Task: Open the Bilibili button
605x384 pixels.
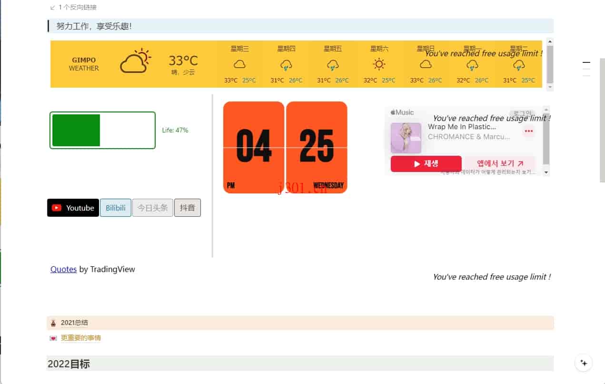Action: [116, 208]
